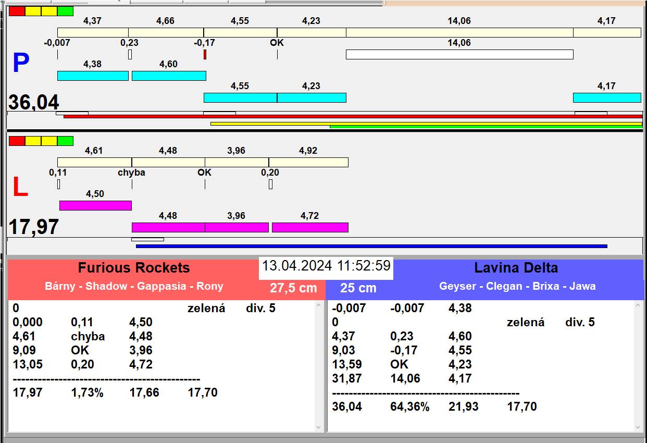Click the green start light in lane P
The height and width of the screenshot is (443, 647).
(65, 11)
